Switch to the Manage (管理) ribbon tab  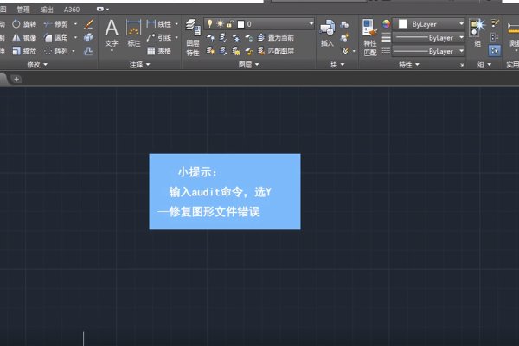pos(23,10)
